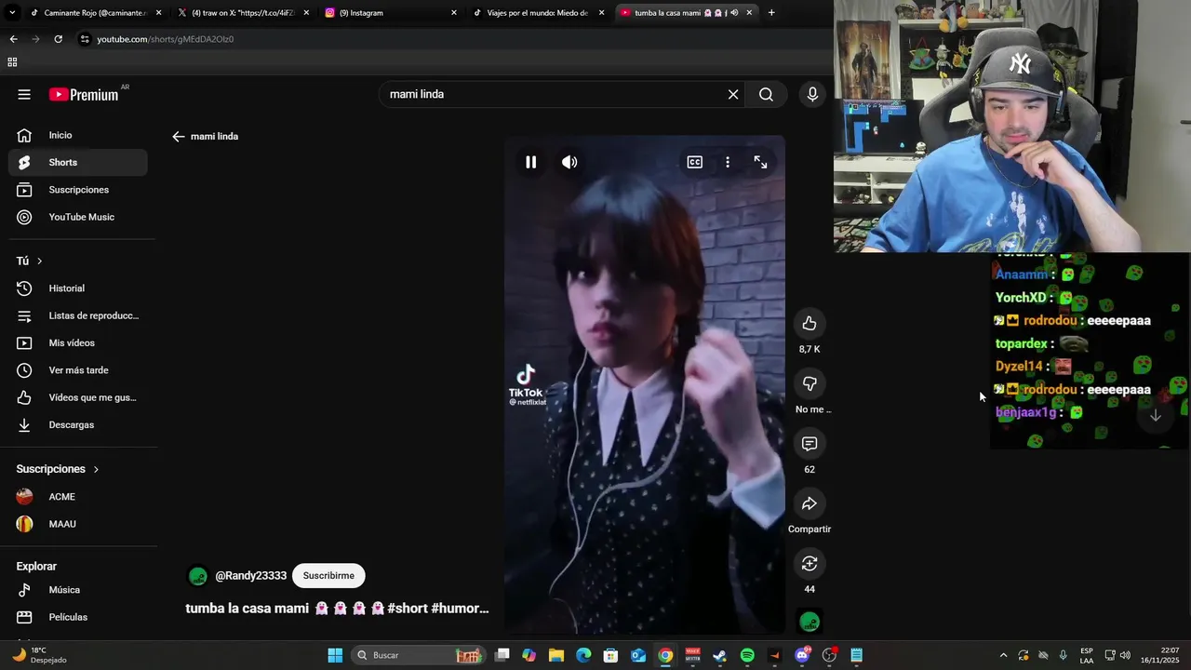Close the Instagram tab
The image size is (1191, 670).
454,13
